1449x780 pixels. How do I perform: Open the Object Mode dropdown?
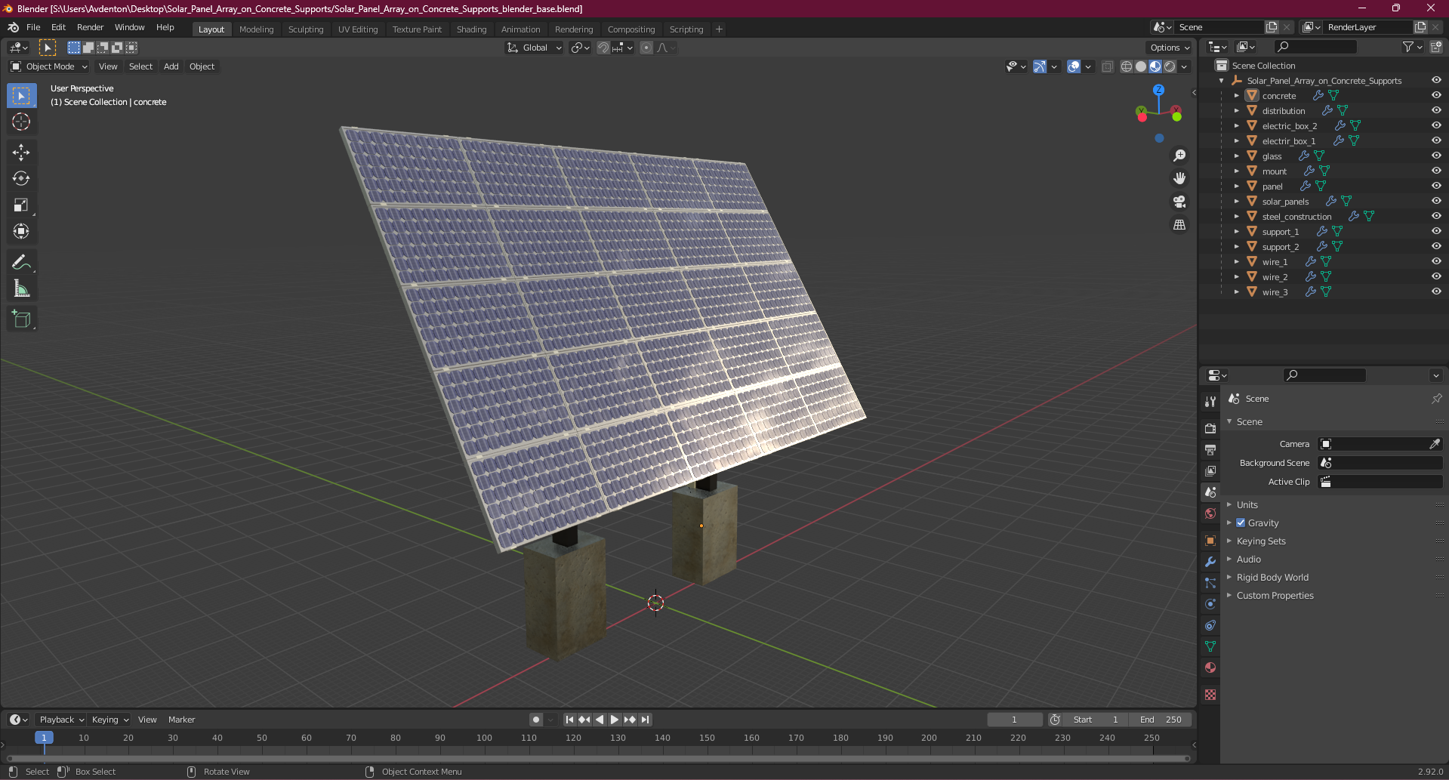coord(49,66)
